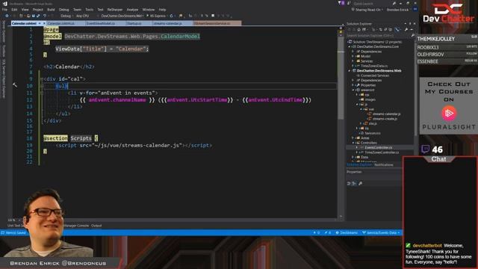
Task: Select TimeZonesData.cs in Solution Explorer
Action: pos(374,66)
